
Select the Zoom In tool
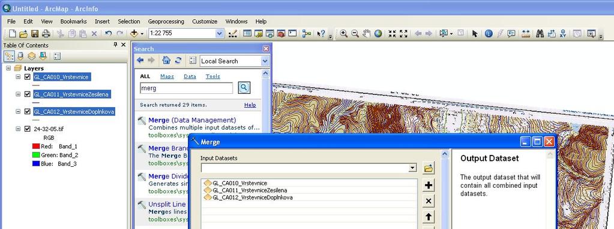[343, 33]
